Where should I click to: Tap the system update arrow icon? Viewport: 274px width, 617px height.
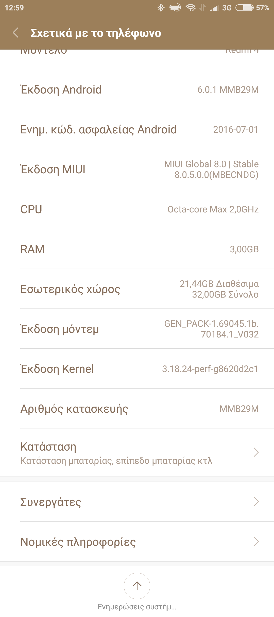137,586
